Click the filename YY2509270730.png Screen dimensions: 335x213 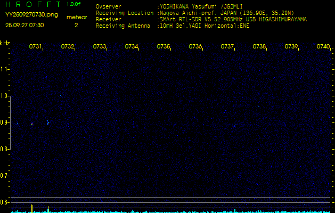pos(31,15)
